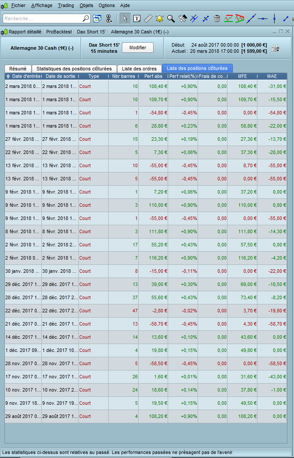Click the Modifier button
The width and height of the screenshot is (294, 458).
[x=137, y=48]
